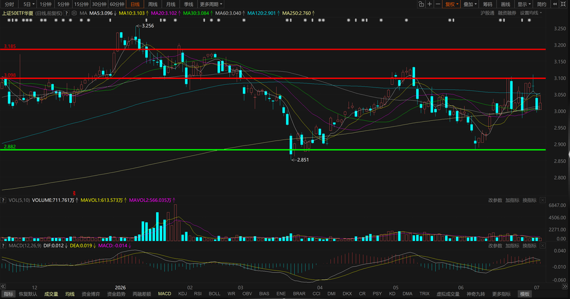Screen dimensions: 570x299
Task: Open the 5日 period dropdown
Action: (x=29, y=4)
